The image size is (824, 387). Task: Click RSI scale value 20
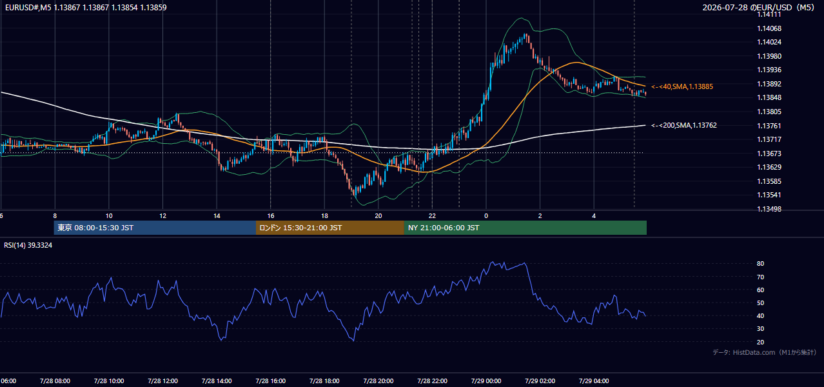(x=761, y=342)
